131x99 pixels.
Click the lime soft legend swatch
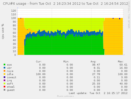pos(4,83)
